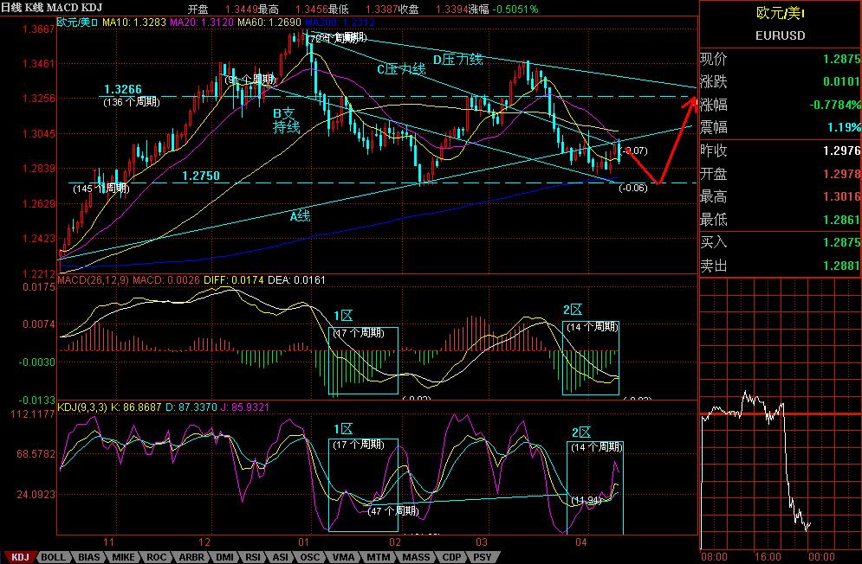This screenshot has width=862, height=564.
Task: Select the MASS indicator tab
Action: (416, 557)
